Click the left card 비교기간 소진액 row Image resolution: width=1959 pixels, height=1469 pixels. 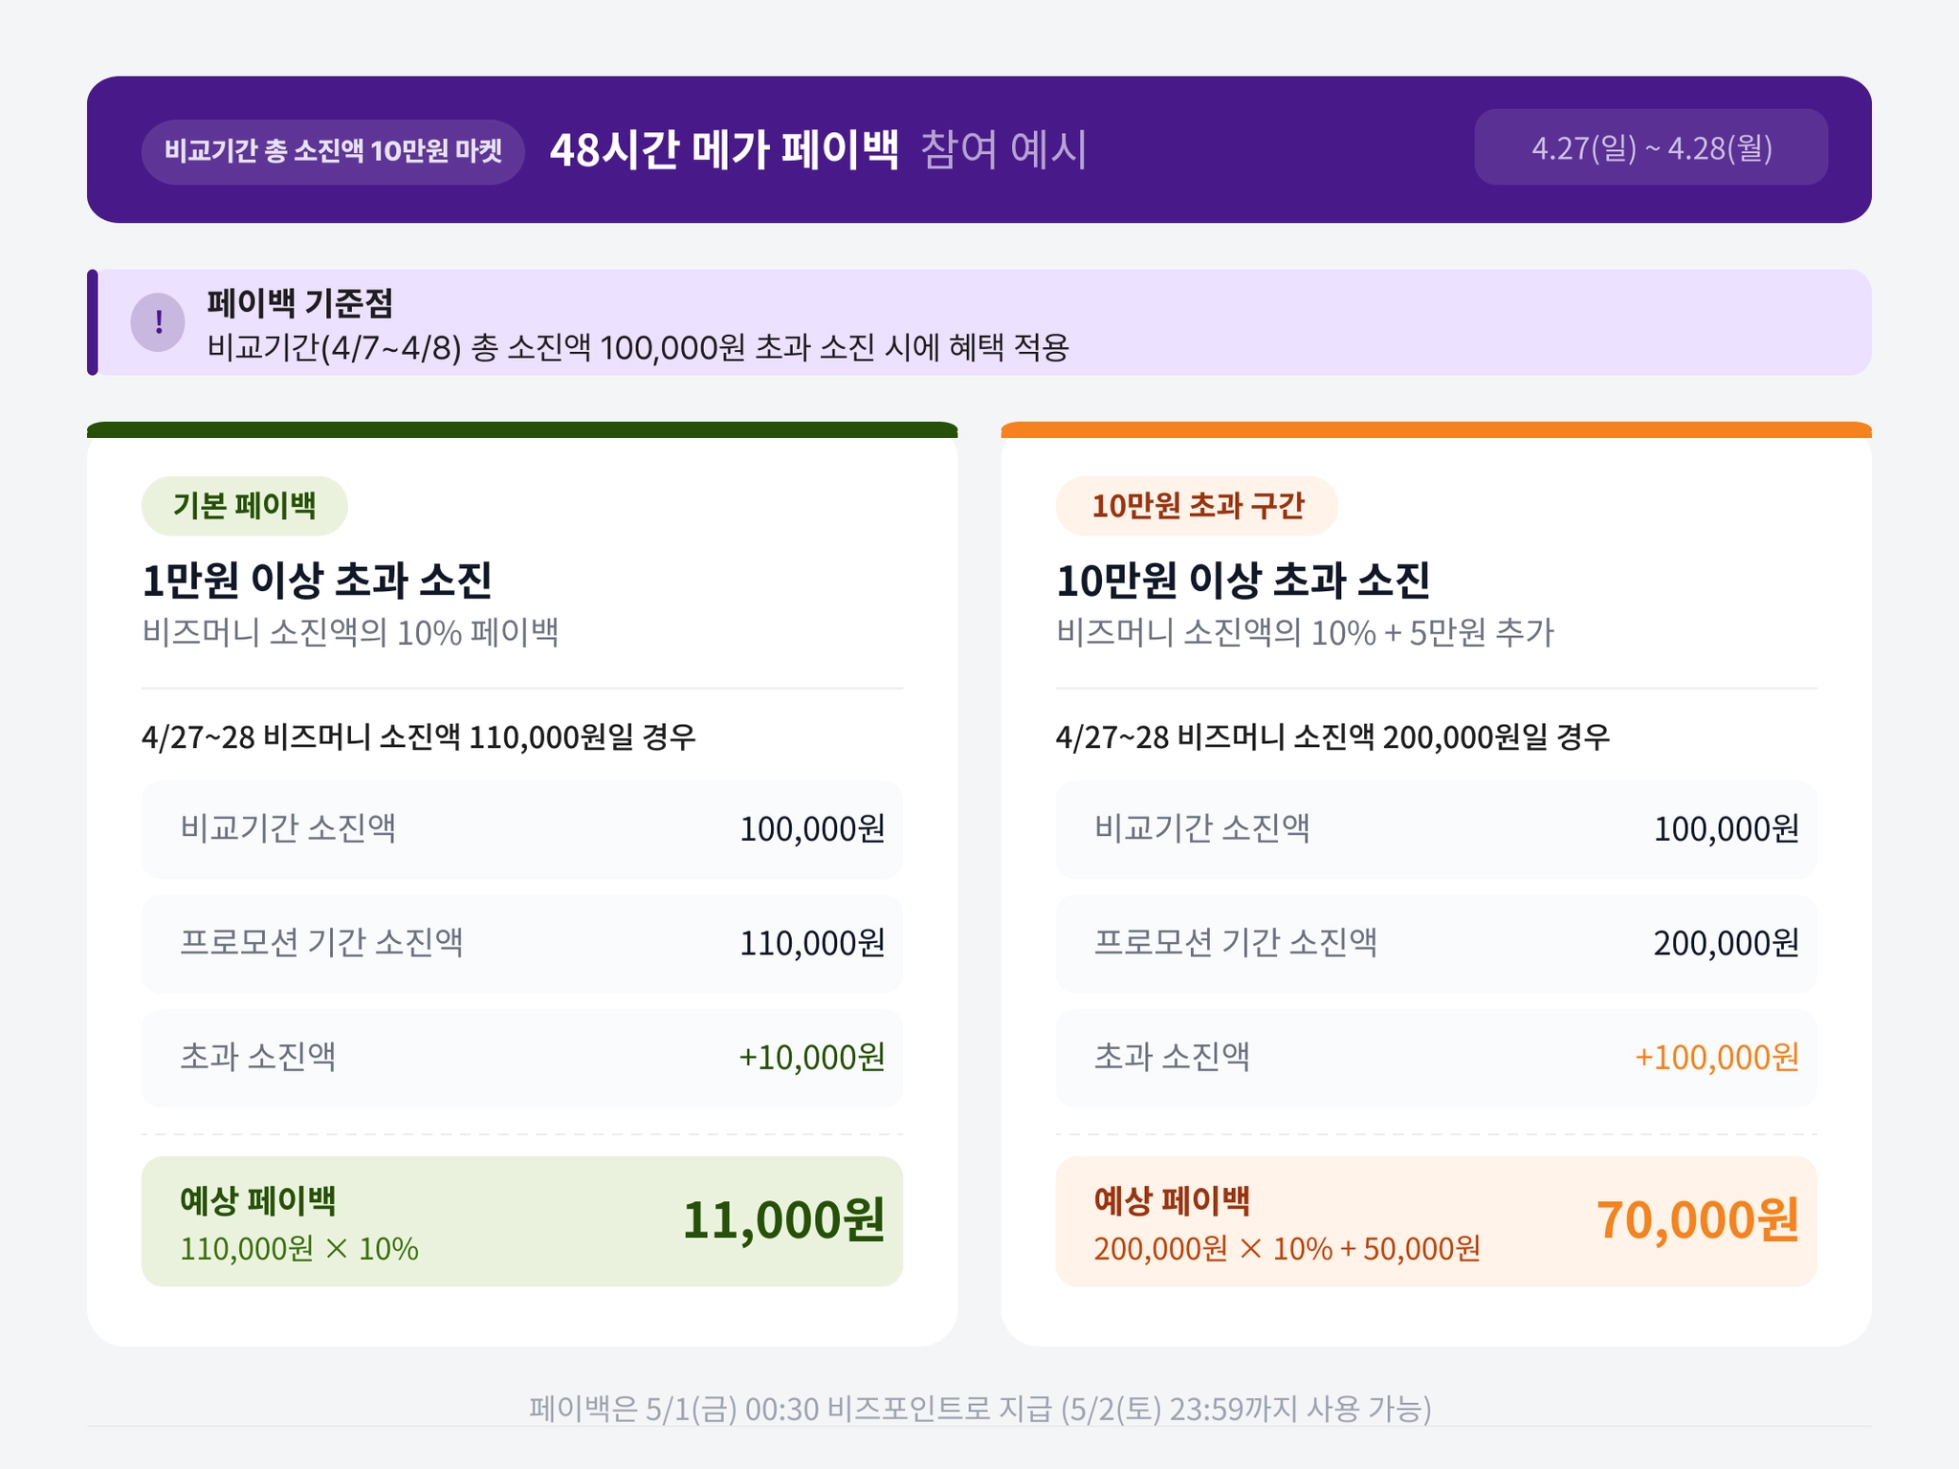pyautogui.click(x=521, y=828)
